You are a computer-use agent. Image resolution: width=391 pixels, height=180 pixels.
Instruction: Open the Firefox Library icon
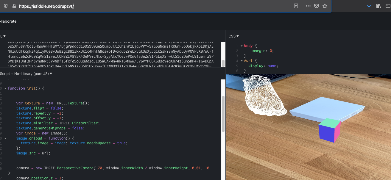tap(378, 6)
